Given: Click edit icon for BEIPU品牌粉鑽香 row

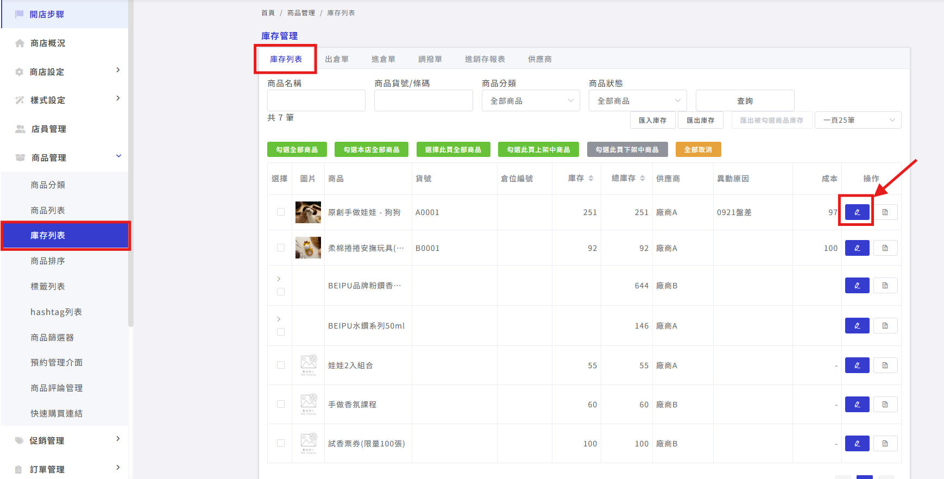Looking at the screenshot, I should (857, 286).
